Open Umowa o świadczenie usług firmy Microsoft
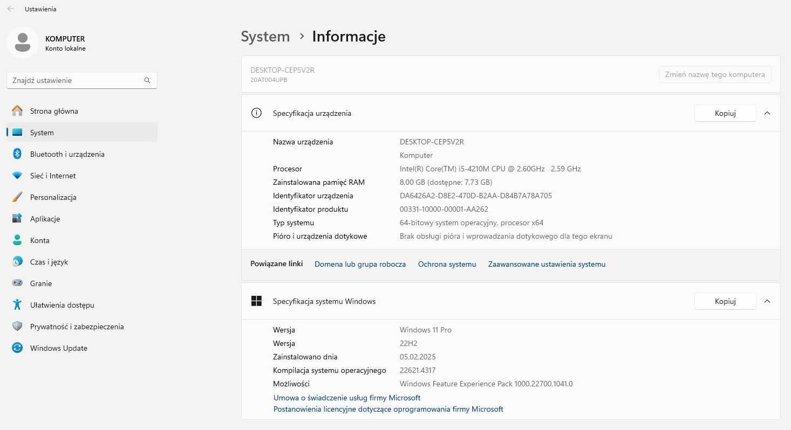 coord(347,398)
